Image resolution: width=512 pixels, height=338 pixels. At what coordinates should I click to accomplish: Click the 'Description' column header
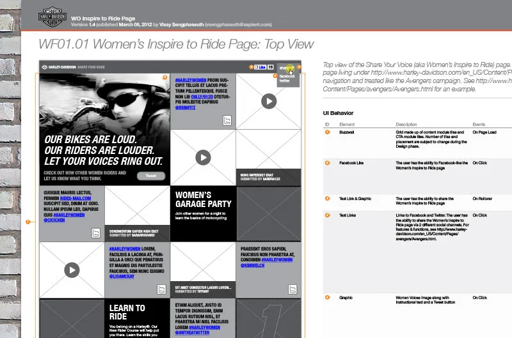(x=406, y=124)
